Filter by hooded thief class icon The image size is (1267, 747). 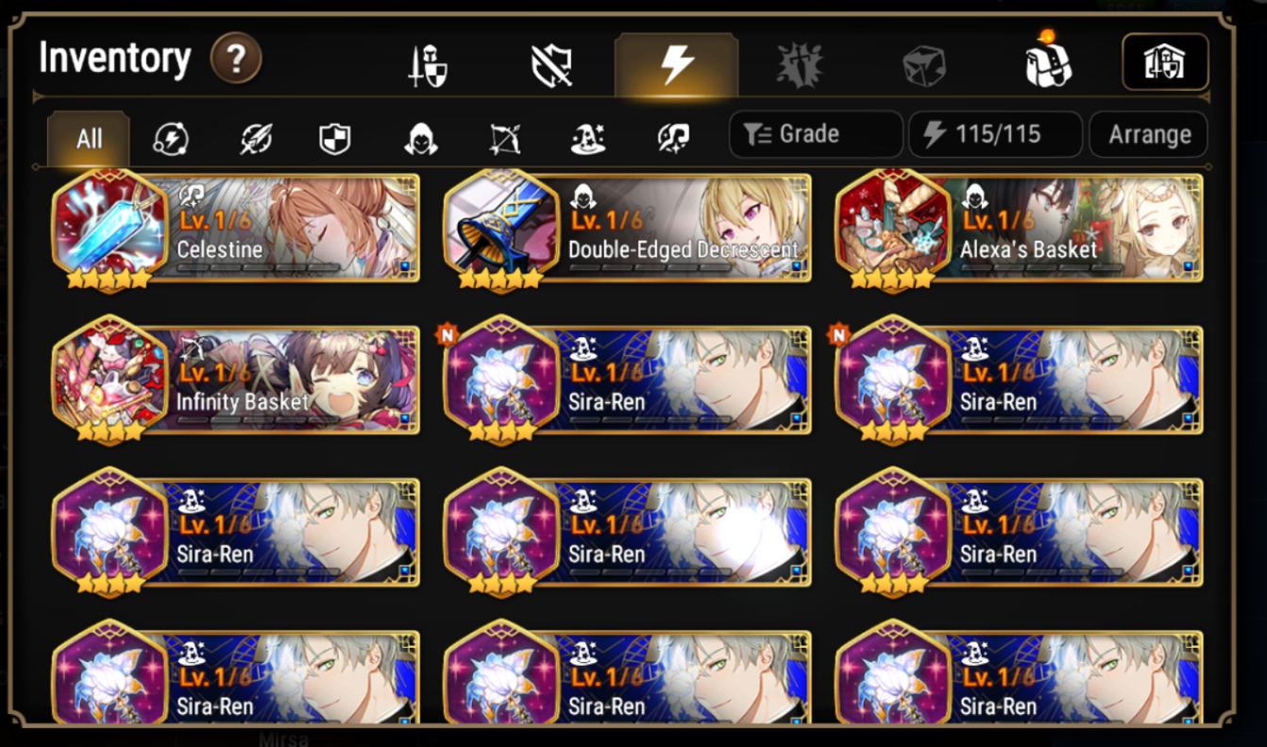point(421,140)
